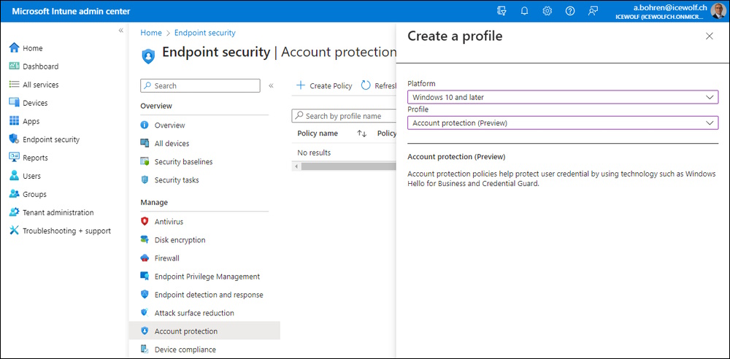Click the Endpoint Privilege Management icon
This screenshot has height=359, width=730.
145,276
